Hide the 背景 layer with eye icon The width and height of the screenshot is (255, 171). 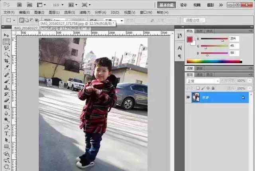click(x=188, y=97)
